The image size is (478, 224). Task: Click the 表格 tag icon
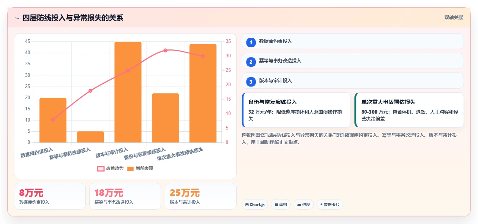276,205
